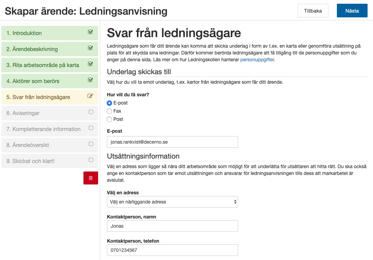Open the personuppgifter link
The width and height of the screenshot is (373, 260).
coord(257,60)
